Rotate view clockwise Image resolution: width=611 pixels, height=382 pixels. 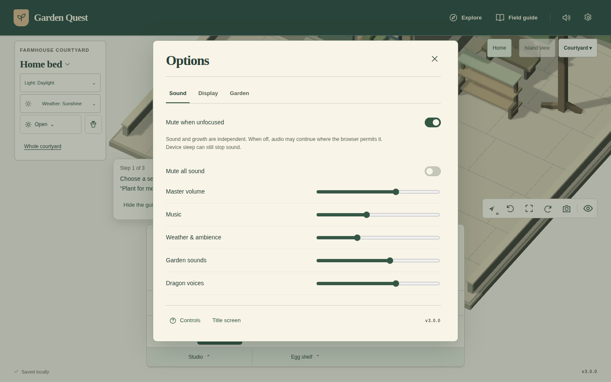click(548, 209)
